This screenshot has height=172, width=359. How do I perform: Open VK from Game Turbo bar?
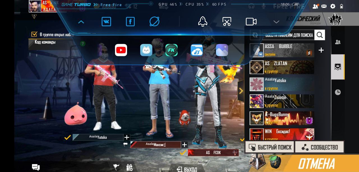[106, 22]
